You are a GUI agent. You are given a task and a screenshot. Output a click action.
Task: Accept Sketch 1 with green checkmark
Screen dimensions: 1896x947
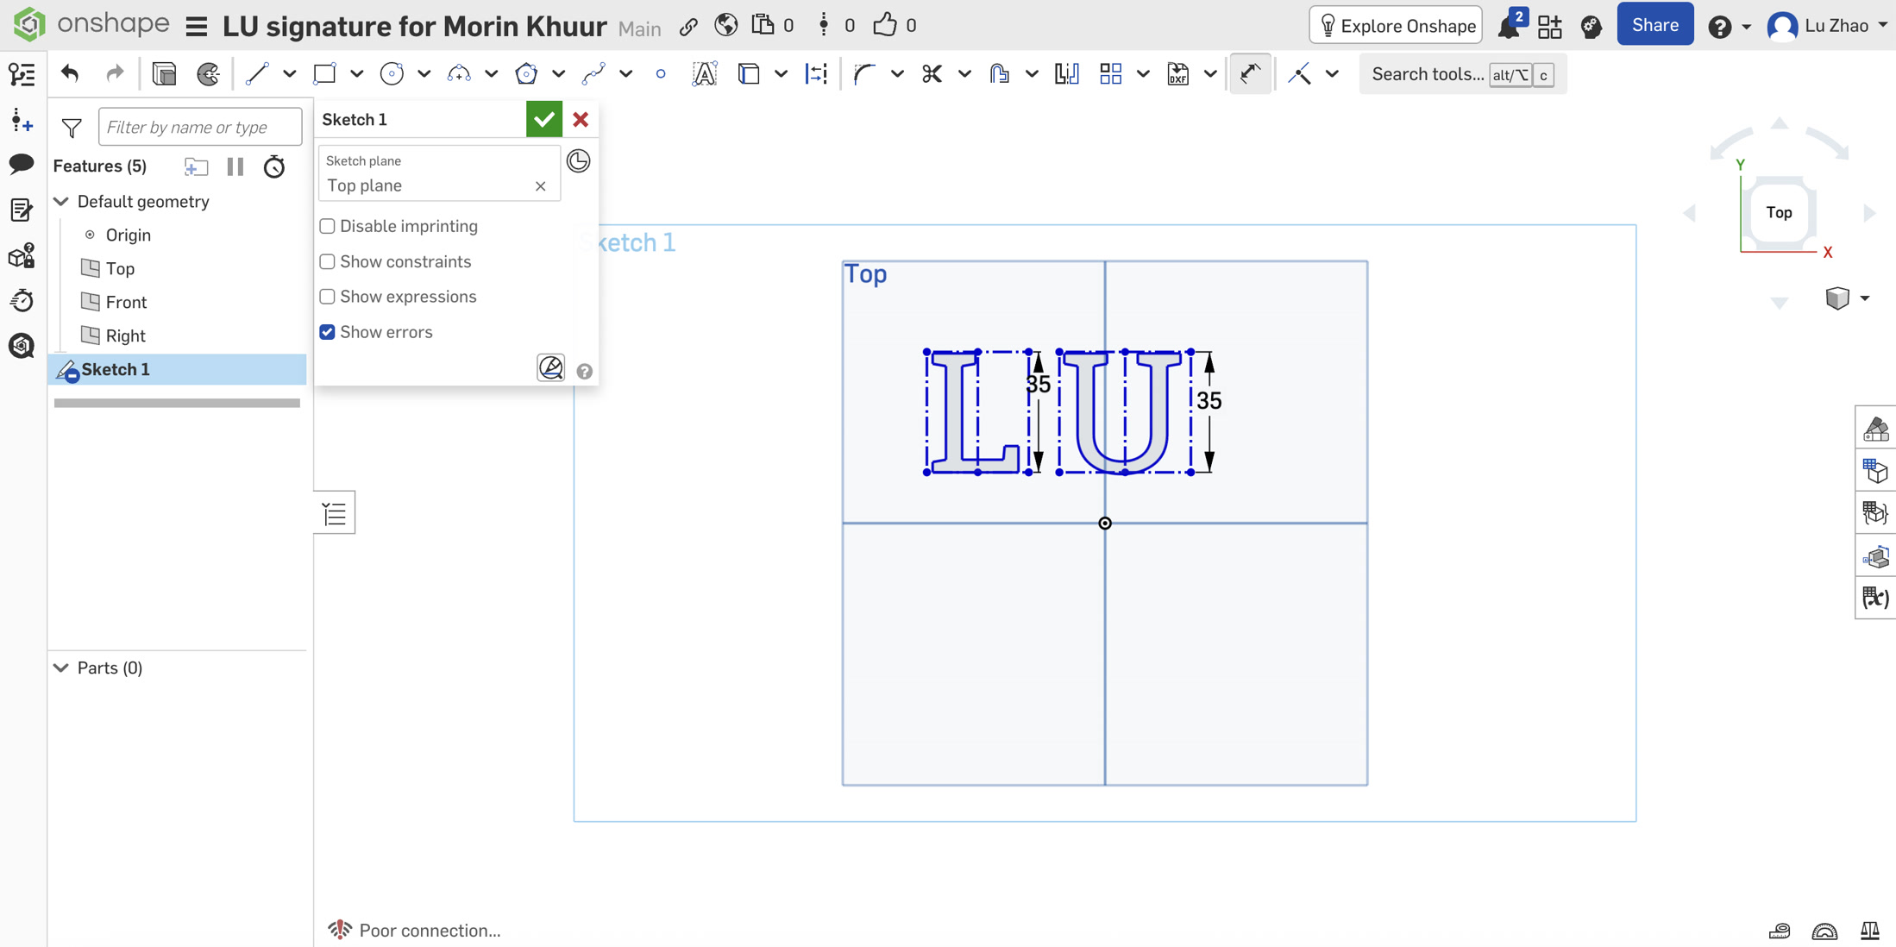click(x=544, y=119)
